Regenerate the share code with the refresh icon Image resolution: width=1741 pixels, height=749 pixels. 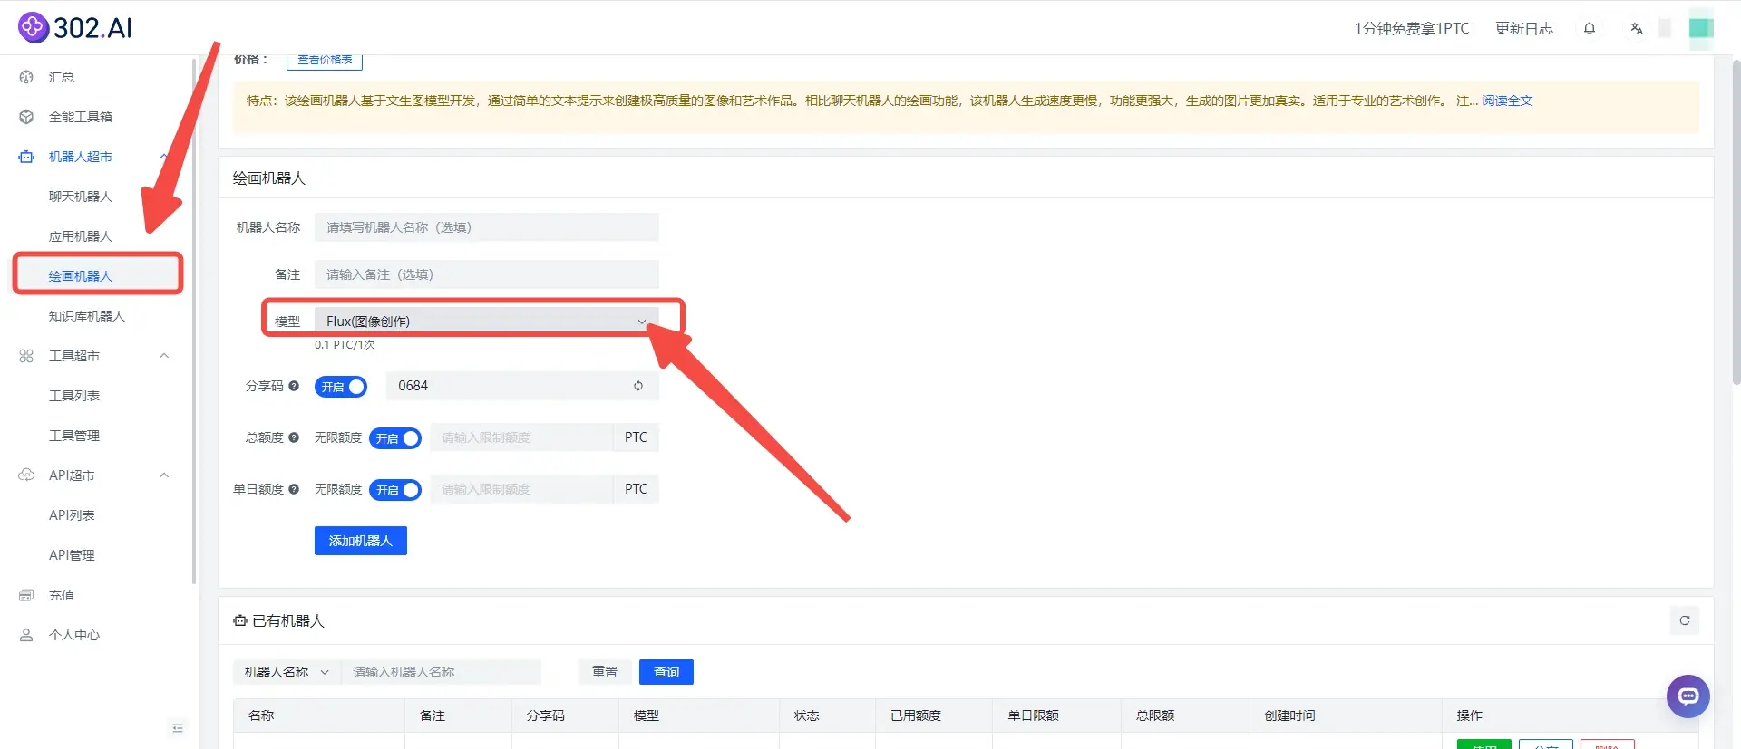(x=638, y=386)
